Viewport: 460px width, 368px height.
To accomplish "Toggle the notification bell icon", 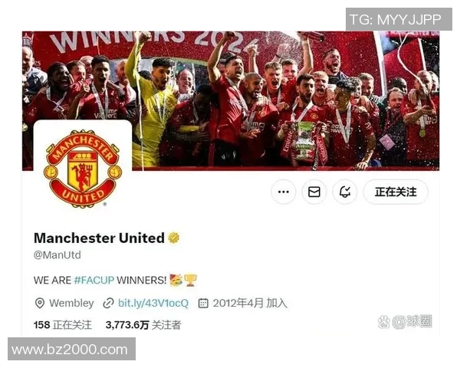I will (x=345, y=192).
